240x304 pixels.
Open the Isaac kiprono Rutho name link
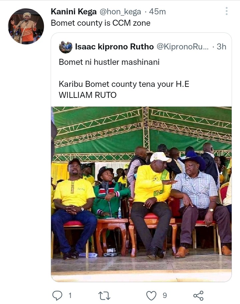click(x=114, y=47)
